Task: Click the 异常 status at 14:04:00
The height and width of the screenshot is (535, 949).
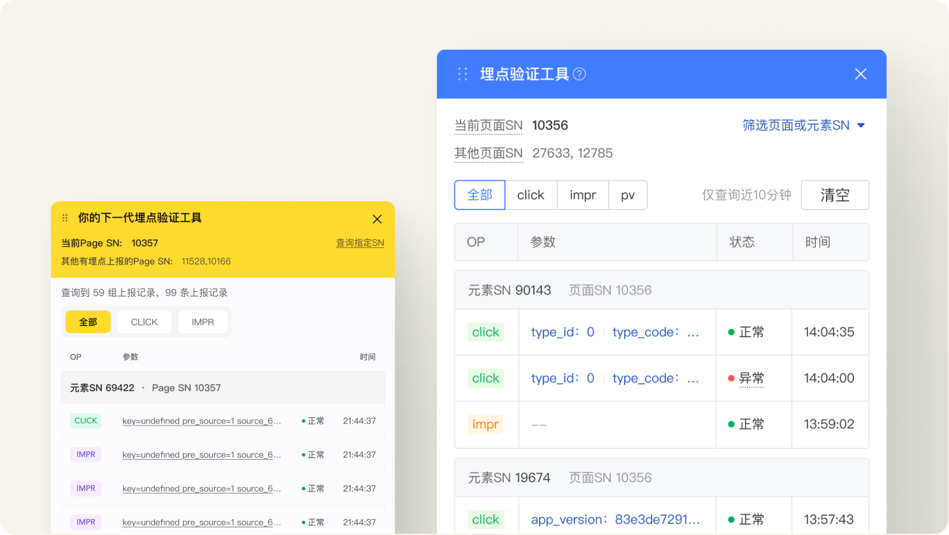Action: [x=746, y=378]
